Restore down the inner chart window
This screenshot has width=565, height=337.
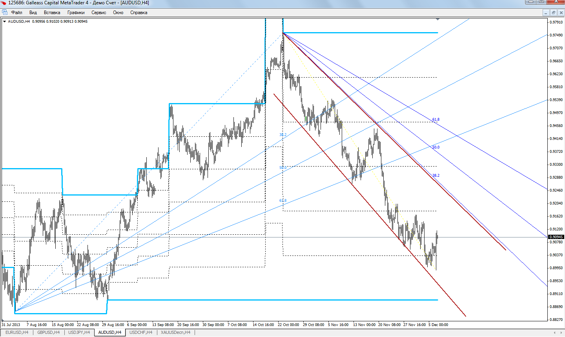pyautogui.click(x=553, y=13)
